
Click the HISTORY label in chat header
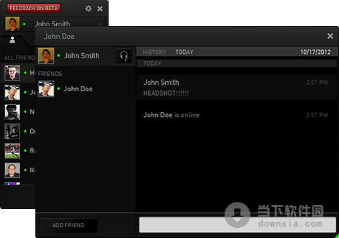click(155, 52)
